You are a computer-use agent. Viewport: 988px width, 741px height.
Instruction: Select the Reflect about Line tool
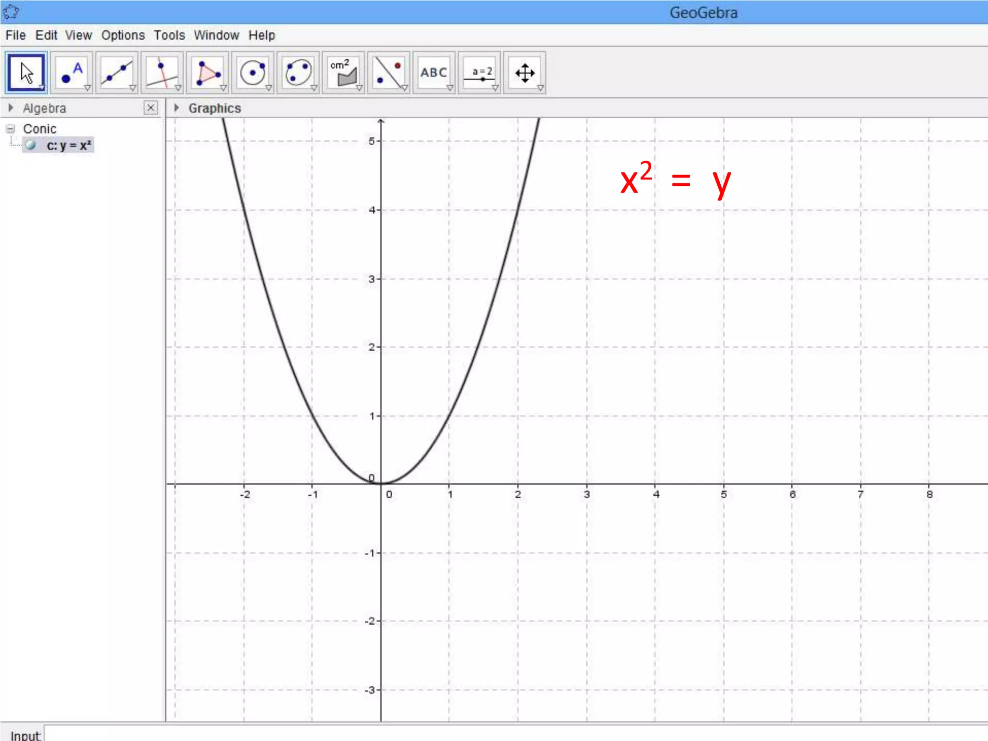[x=388, y=72]
